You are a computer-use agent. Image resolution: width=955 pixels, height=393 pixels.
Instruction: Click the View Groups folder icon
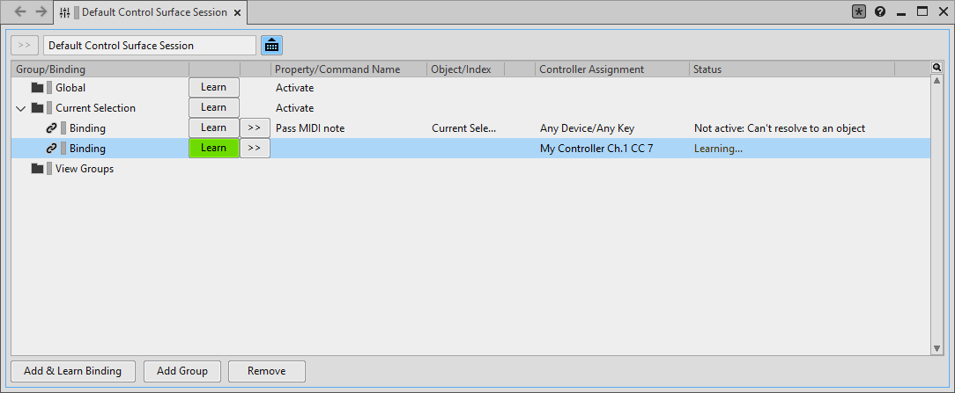[37, 169]
